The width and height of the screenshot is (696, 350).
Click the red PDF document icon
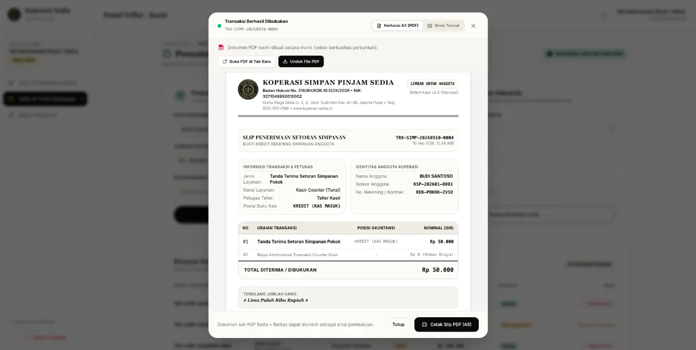click(221, 48)
